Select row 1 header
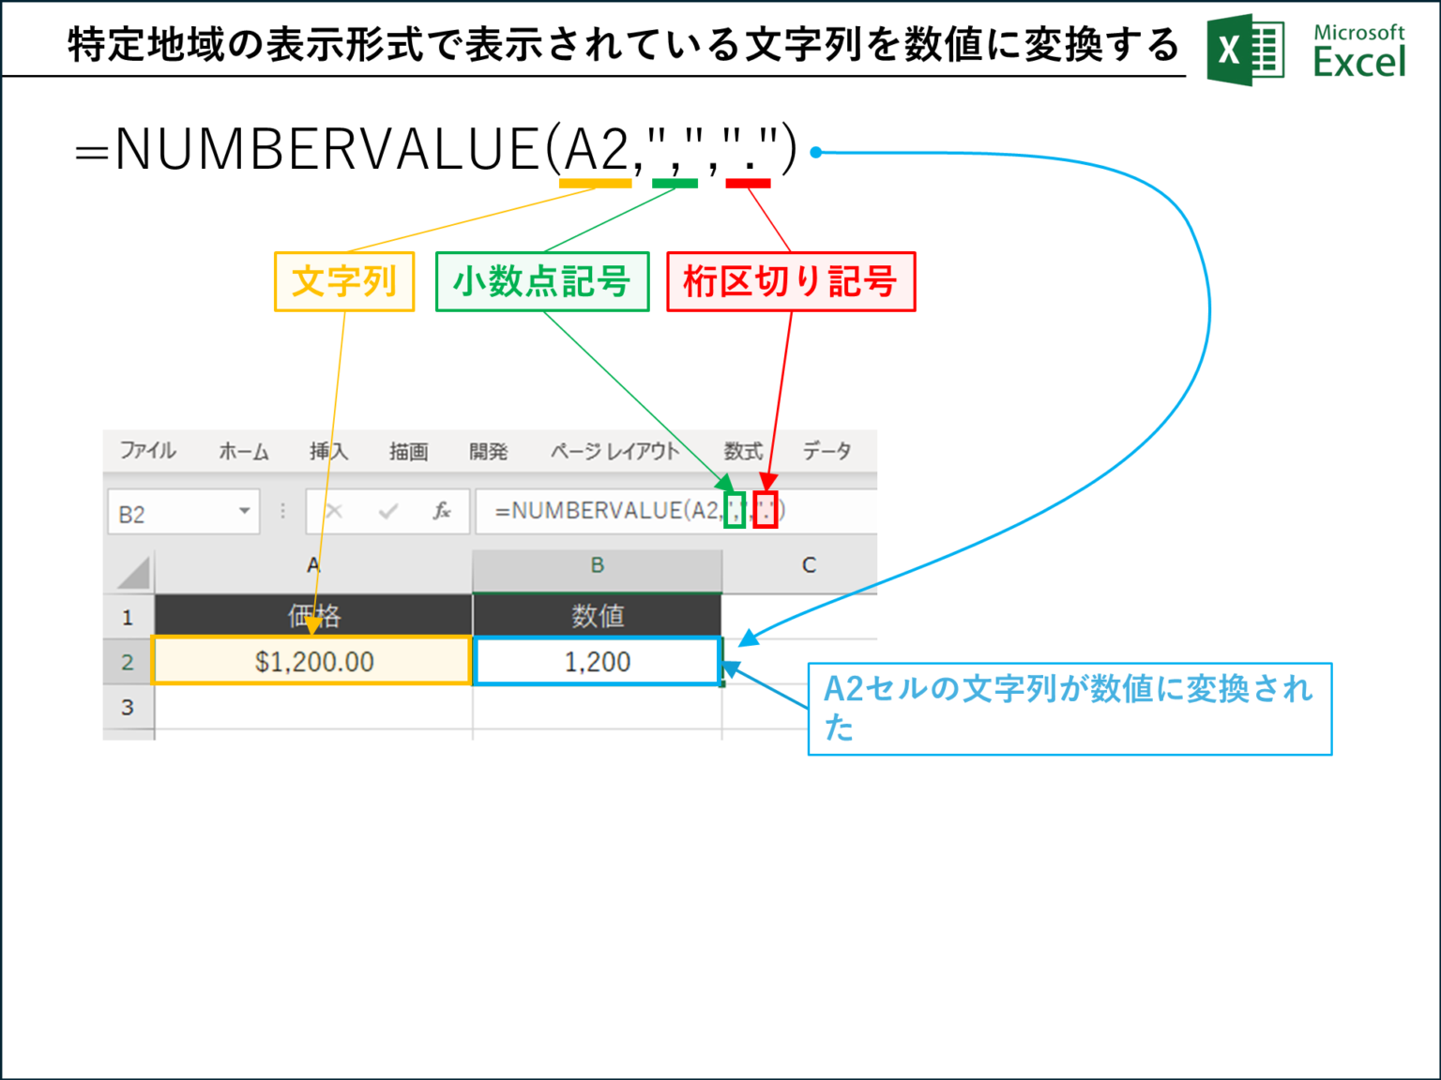This screenshot has width=1441, height=1080. 128,617
